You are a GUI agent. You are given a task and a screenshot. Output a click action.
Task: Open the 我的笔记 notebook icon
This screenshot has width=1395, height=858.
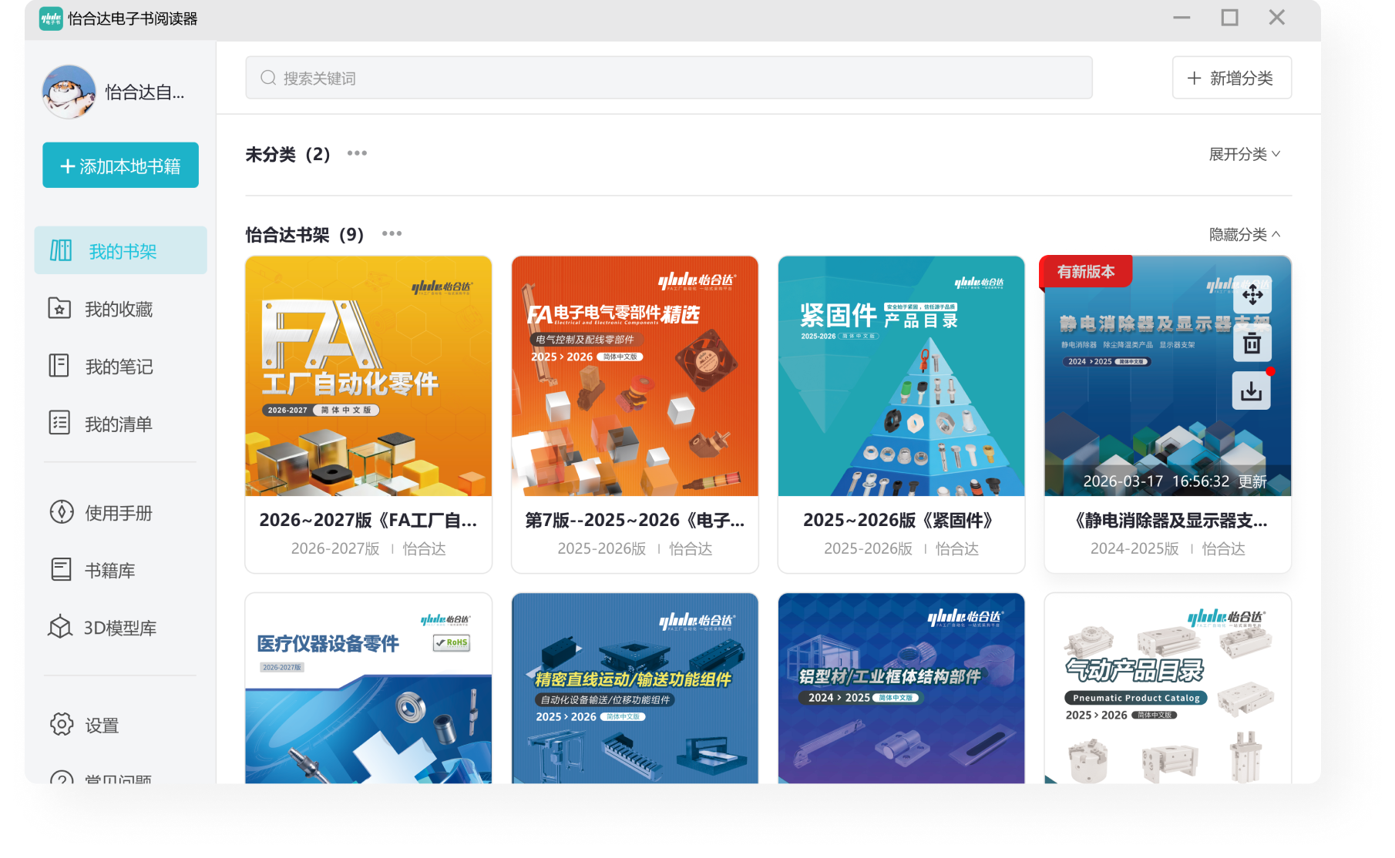59,366
